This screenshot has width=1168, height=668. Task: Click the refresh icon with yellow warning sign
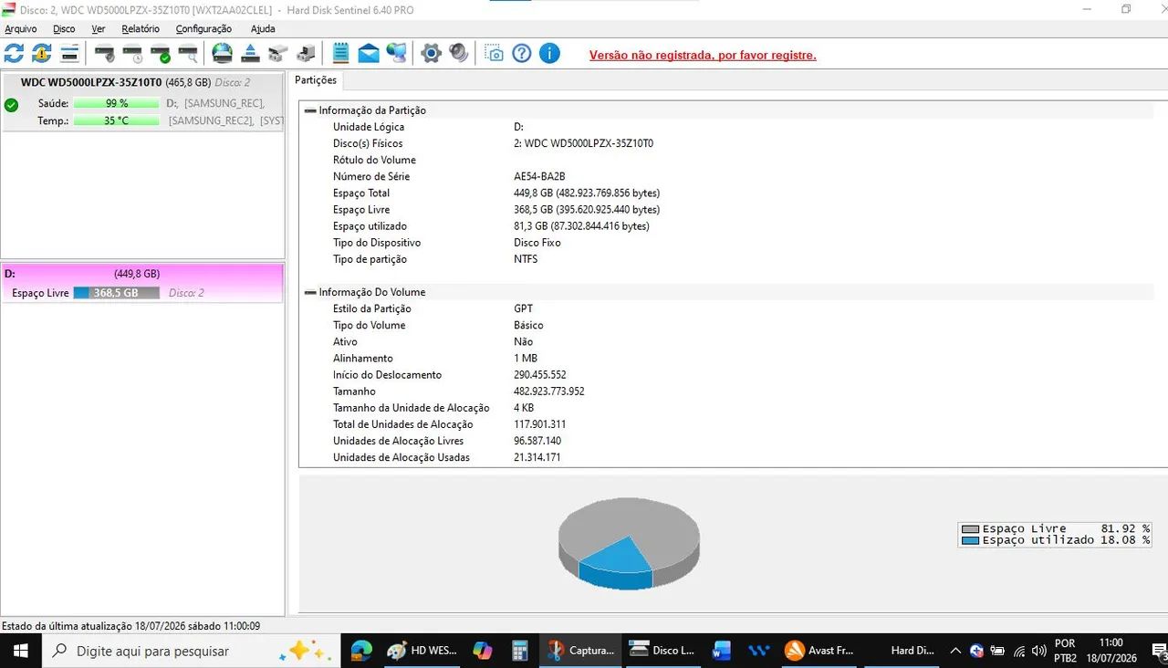[x=42, y=53]
